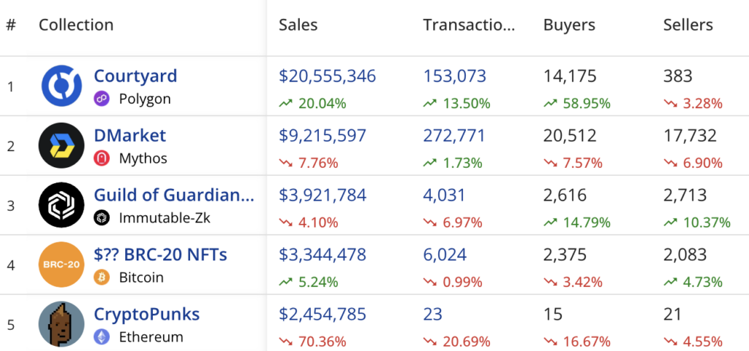Open the DMarket collection link
This screenshot has height=351, width=749.
[x=130, y=136]
